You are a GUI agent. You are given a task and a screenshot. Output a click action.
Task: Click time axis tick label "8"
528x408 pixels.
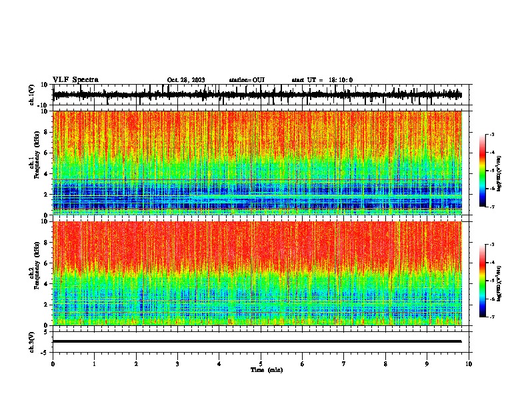pos(385,364)
